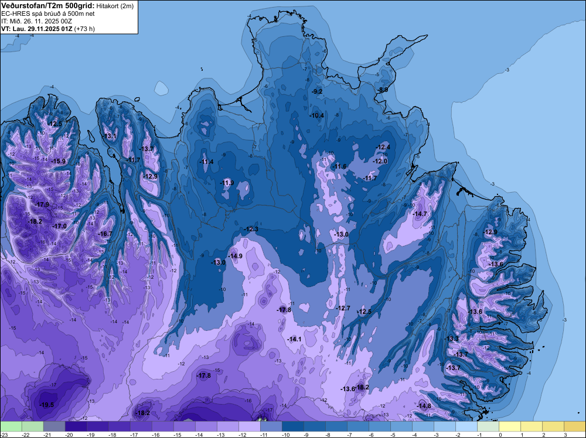Image resolution: width=586 pixels, height=438 pixels.
Task: Click the -10.4 temperature label
Action: (317, 115)
